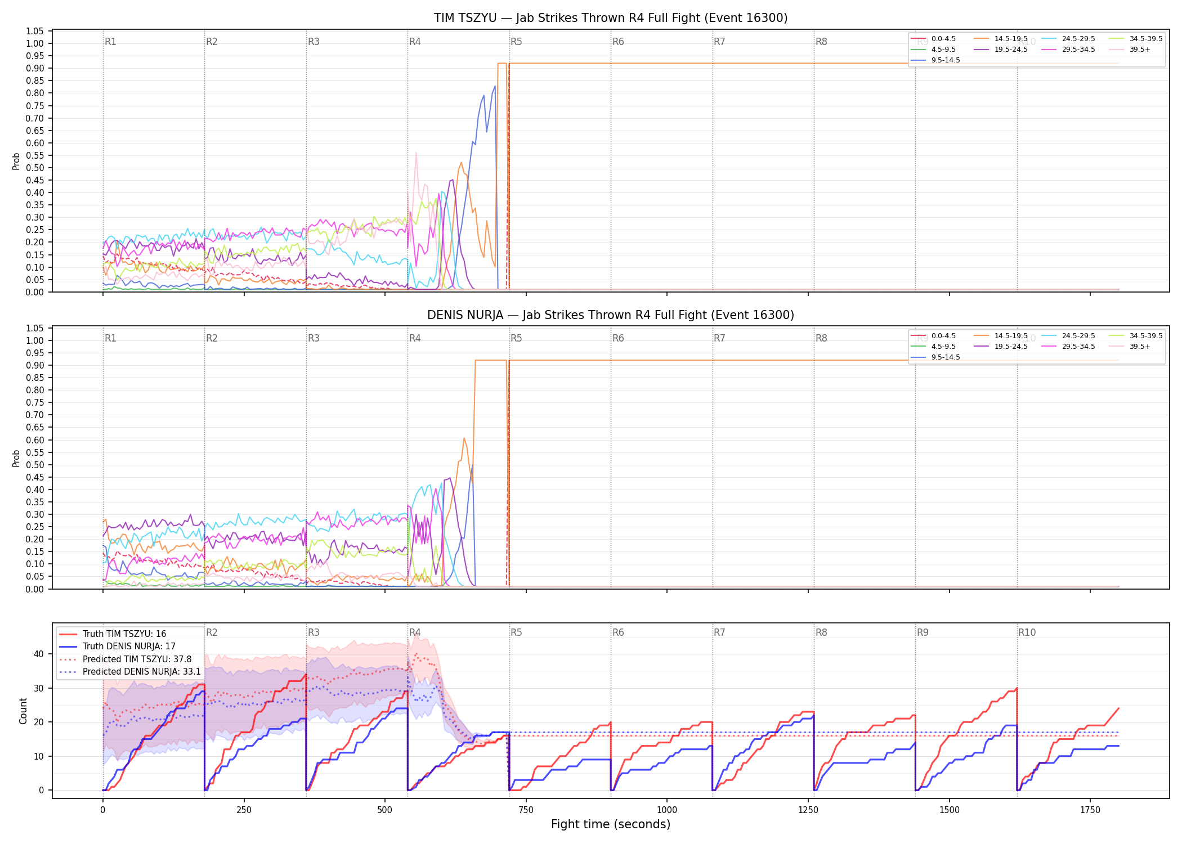Click the R5 round marker in the TIM TSZYU chart
This screenshot has height=844, width=1182.
[x=516, y=42]
